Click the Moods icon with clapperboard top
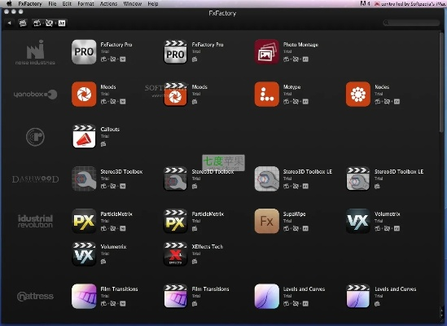Viewport: 447px width, 326px height. coord(175,95)
